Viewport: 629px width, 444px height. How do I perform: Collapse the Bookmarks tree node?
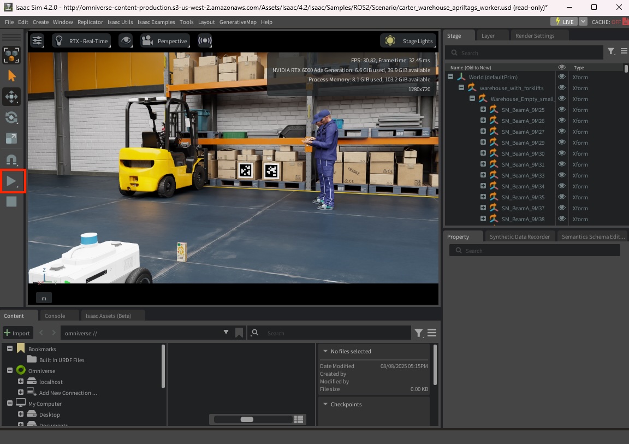[x=10, y=348]
